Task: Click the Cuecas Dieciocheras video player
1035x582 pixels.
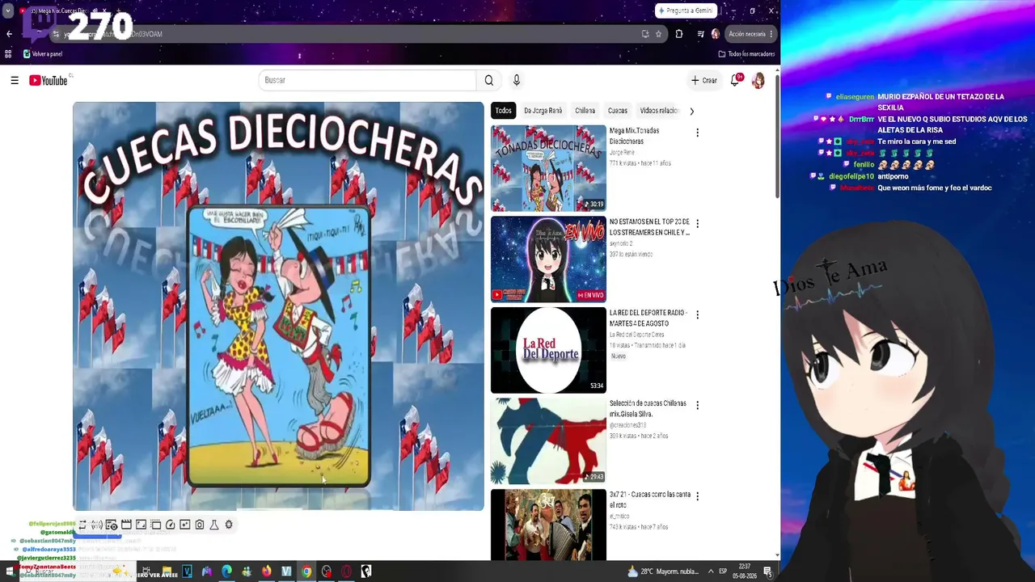Action: (x=278, y=306)
